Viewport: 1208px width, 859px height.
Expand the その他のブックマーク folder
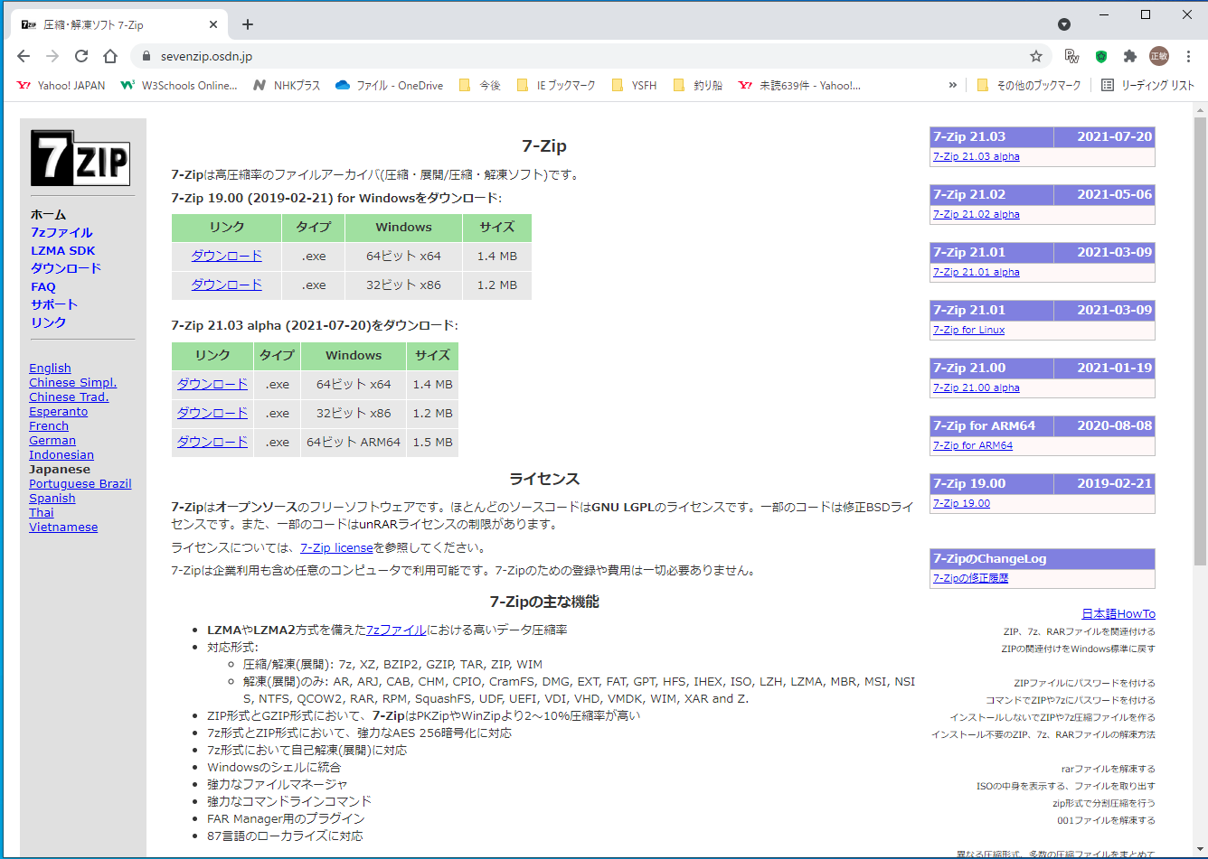tap(1029, 86)
